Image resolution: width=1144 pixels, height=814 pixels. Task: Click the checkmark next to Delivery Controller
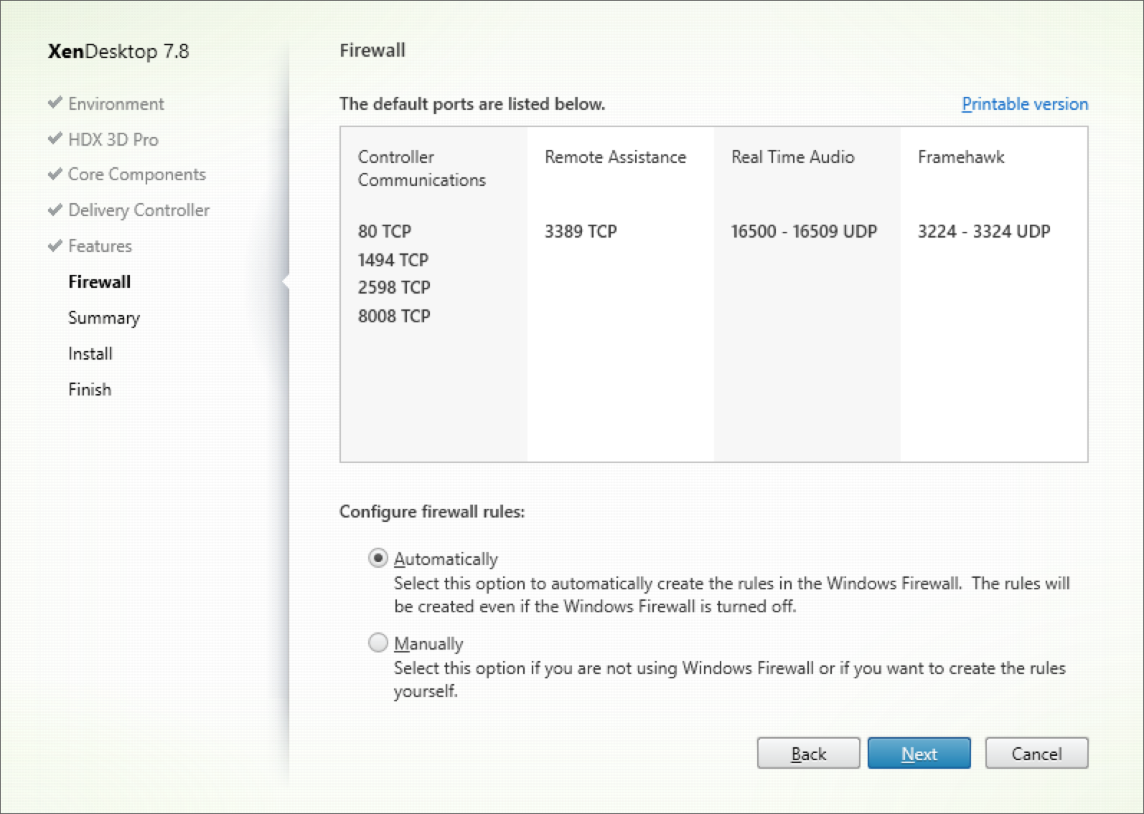click(55, 210)
